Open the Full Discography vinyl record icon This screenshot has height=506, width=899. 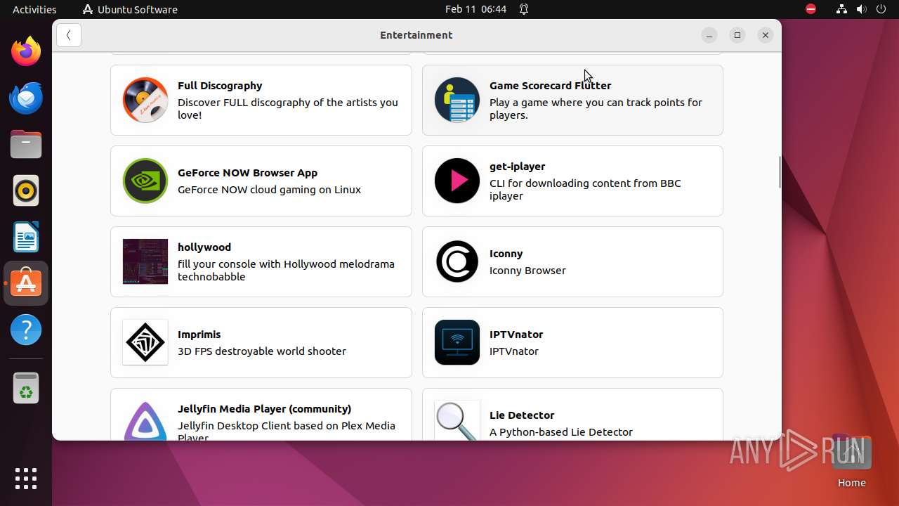[x=145, y=100]
